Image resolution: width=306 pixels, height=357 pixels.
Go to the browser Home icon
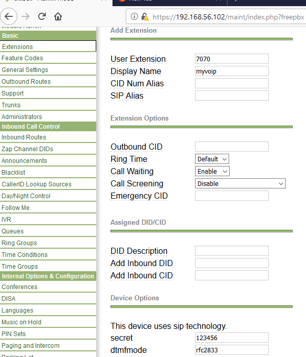point(58,16)
